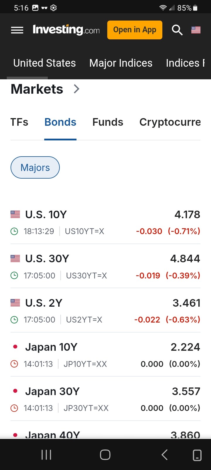This screenshot has height=470, width=211.
Task: Tap the U.S. 2Y yield value 3.461
Action: pos(186,303)
